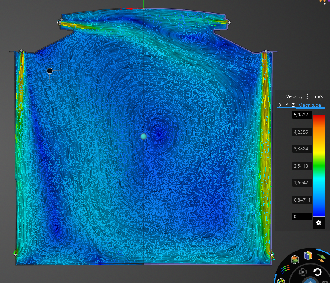
Task: Switch velocity component to Z tab
Action: click(x=293, y=105)
